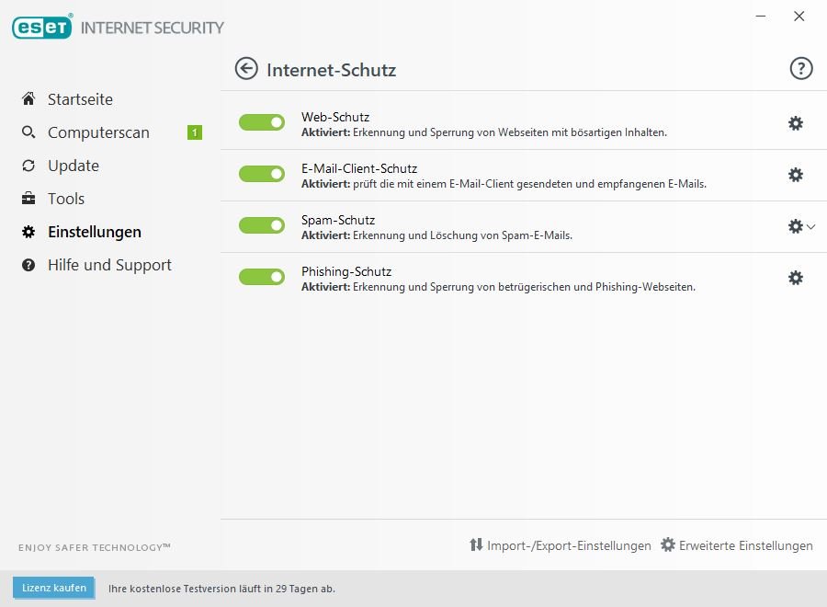Click the Lizenz kaufen button
The width and height of the screenshot is (827, 607).
(x=54, y=588)
